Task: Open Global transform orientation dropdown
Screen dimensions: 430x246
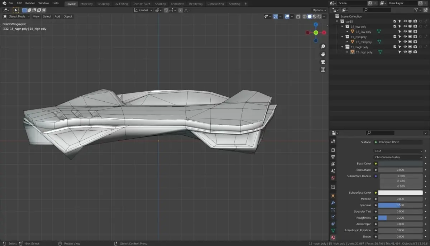Action: pyautogui.click(x=143, y=10)
